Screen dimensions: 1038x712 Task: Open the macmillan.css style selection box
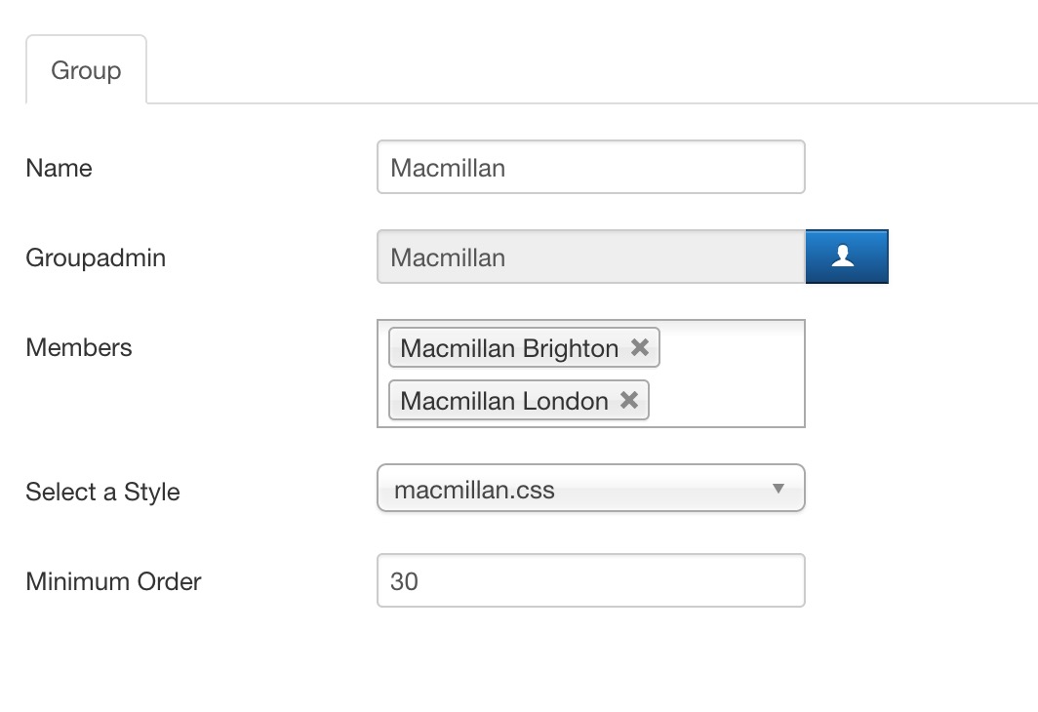576,489
